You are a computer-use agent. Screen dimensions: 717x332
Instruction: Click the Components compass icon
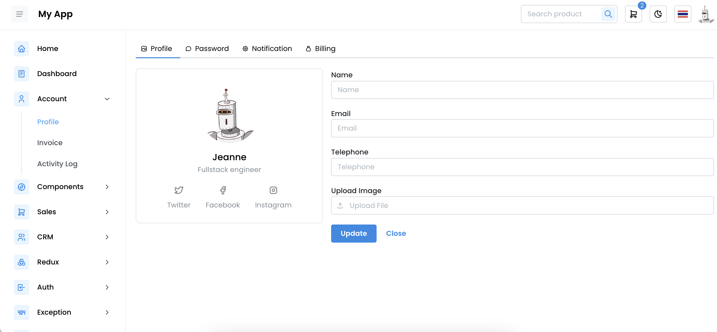tap(21, 187)
